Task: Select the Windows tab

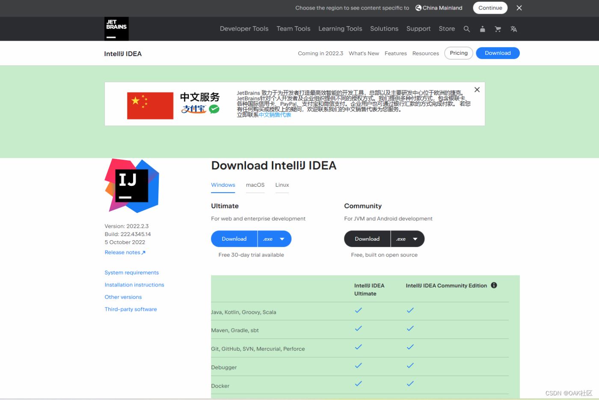Action: [x=223, y=185]
